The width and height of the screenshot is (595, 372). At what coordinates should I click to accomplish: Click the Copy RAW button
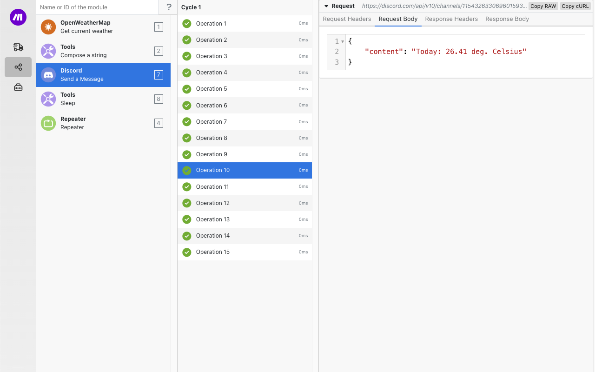[543, 6]
